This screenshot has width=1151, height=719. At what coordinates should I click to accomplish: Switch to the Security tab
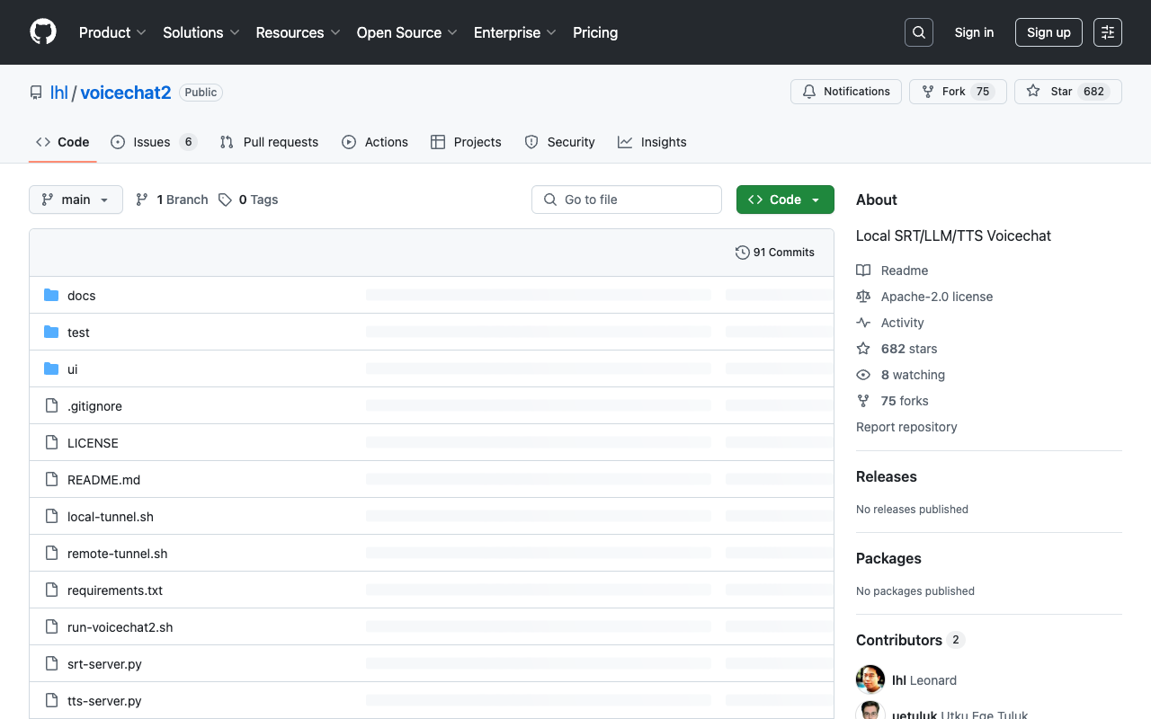(x=559, y=142)
